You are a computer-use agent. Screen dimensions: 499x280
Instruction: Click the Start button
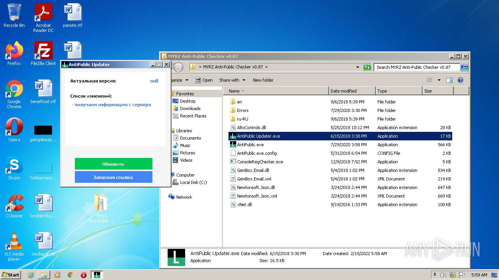pyautogui.click(x=11, y=275)
